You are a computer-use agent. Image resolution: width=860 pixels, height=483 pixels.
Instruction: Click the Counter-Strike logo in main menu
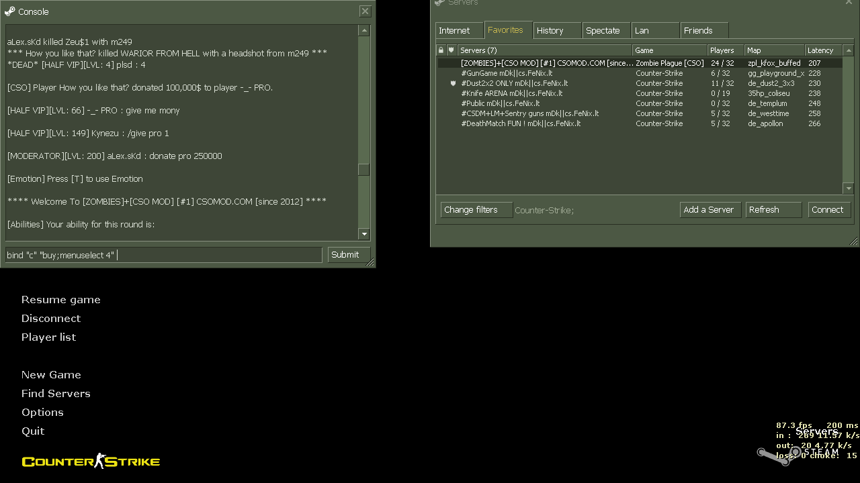pos(91,461)
